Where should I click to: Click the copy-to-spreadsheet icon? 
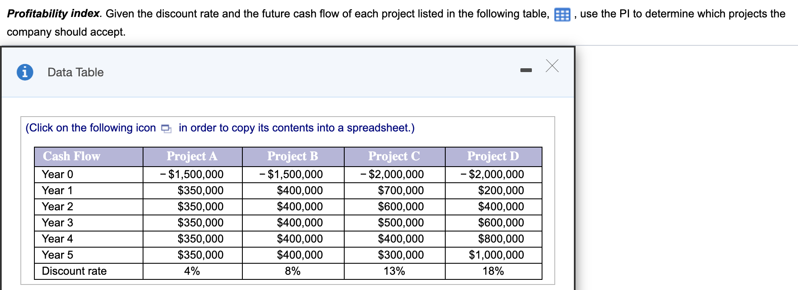click(166, 127)
